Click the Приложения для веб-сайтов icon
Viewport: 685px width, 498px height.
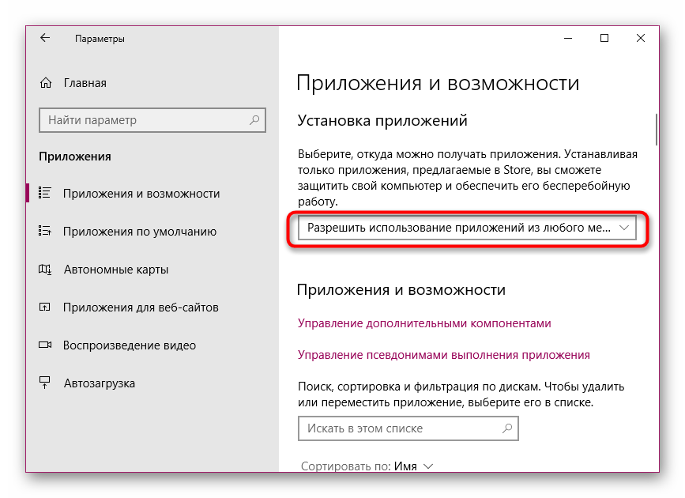click(45, 307)
